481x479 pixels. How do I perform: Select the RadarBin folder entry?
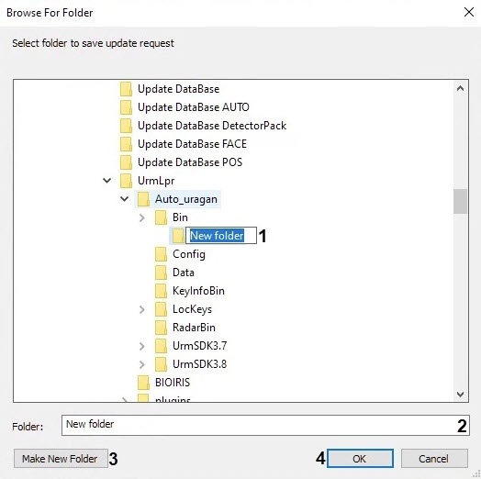click(194, 328)
